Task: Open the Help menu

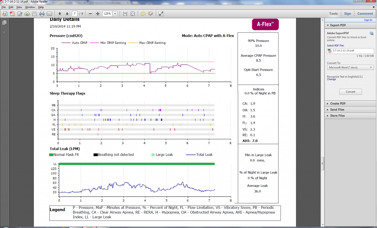Action: coord(41,7)
